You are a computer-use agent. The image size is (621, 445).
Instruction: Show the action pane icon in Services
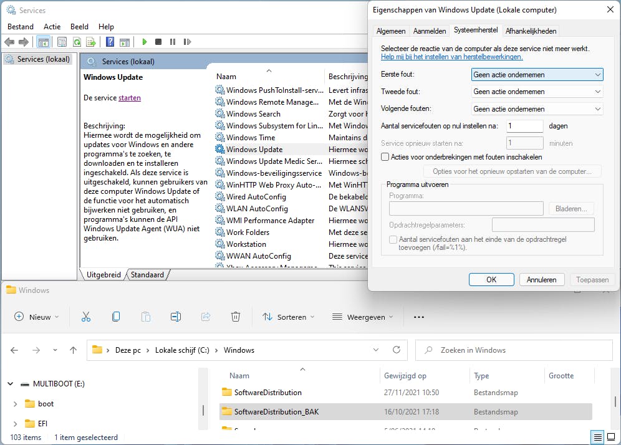point(125,42)
